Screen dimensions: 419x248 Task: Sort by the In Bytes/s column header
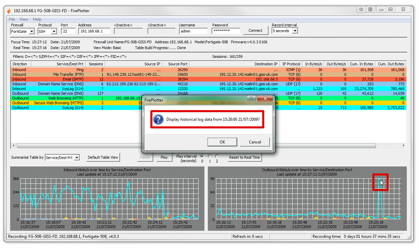(x=314, y=64)
